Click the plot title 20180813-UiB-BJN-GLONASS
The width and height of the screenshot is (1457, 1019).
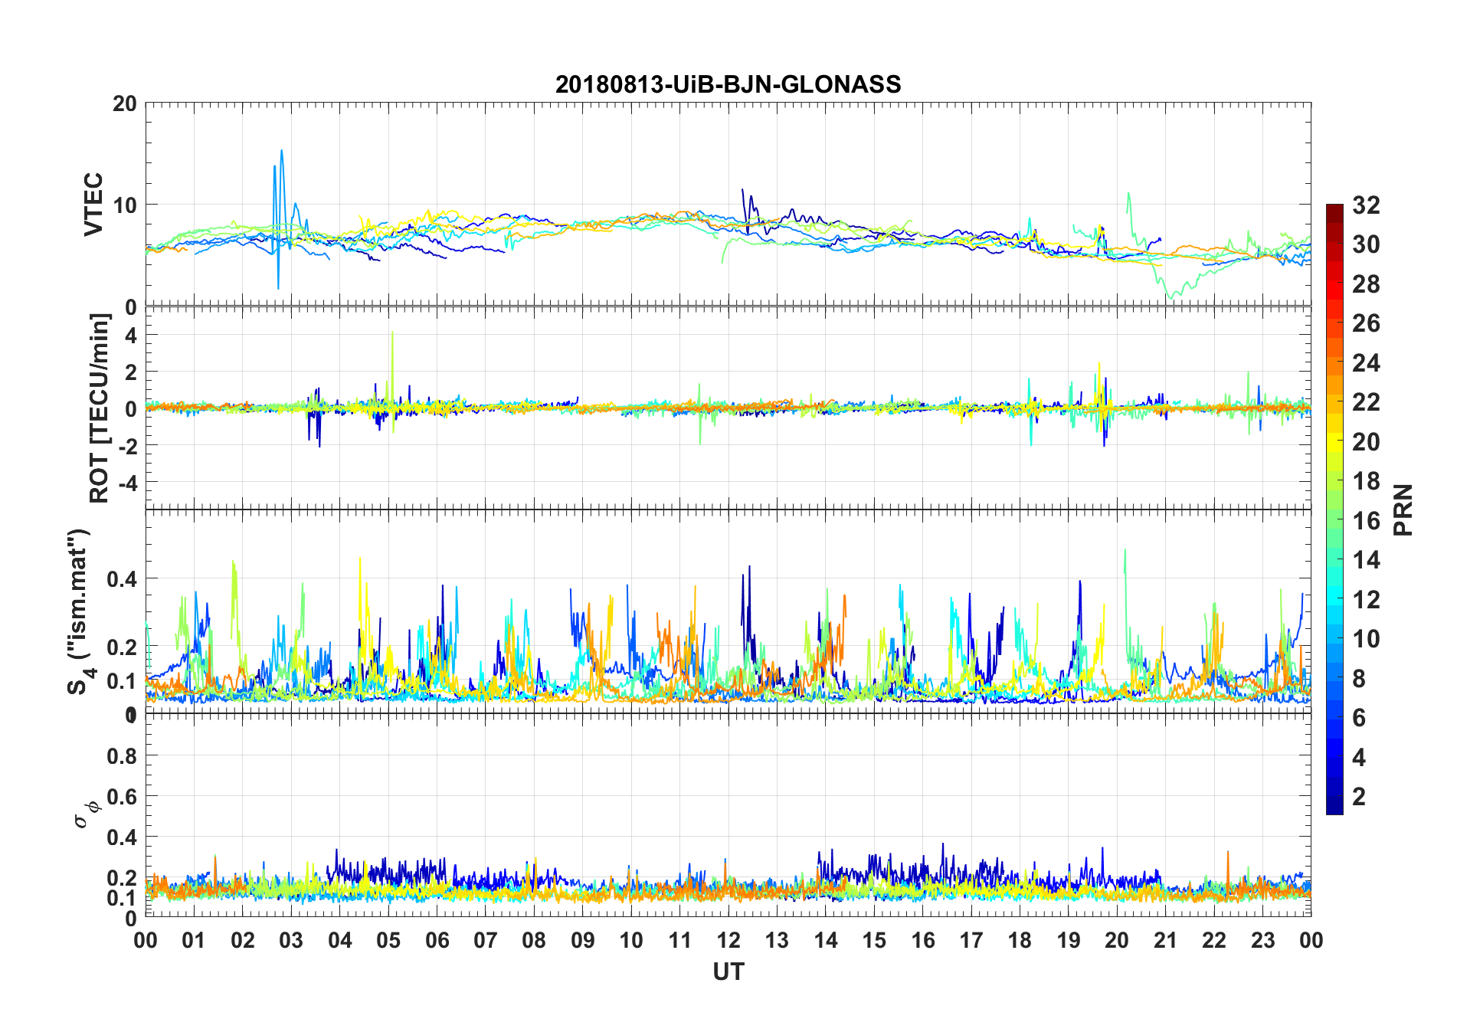pos(728,84)
